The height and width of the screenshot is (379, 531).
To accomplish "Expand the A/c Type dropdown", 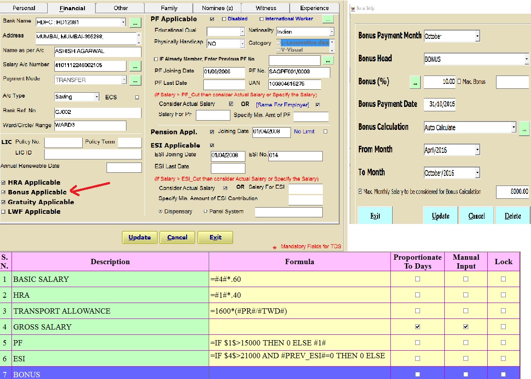I will [97, 97].
